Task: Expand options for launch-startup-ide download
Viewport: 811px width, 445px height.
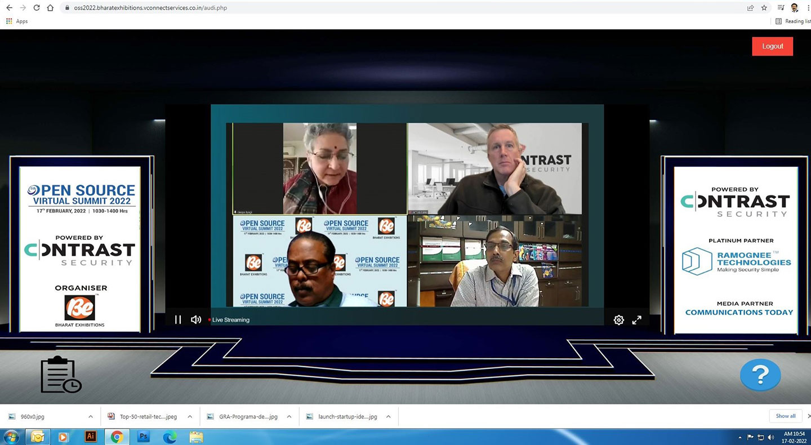Action: pos(388,417)
